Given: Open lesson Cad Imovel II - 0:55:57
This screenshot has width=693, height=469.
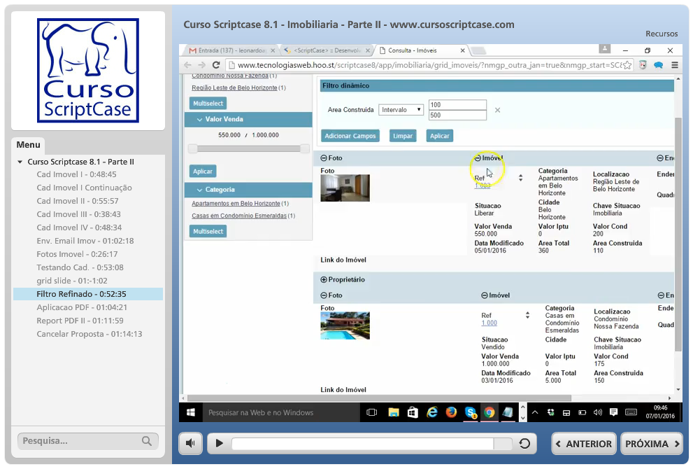Looking at the screenshot, I should click(78, 201).
